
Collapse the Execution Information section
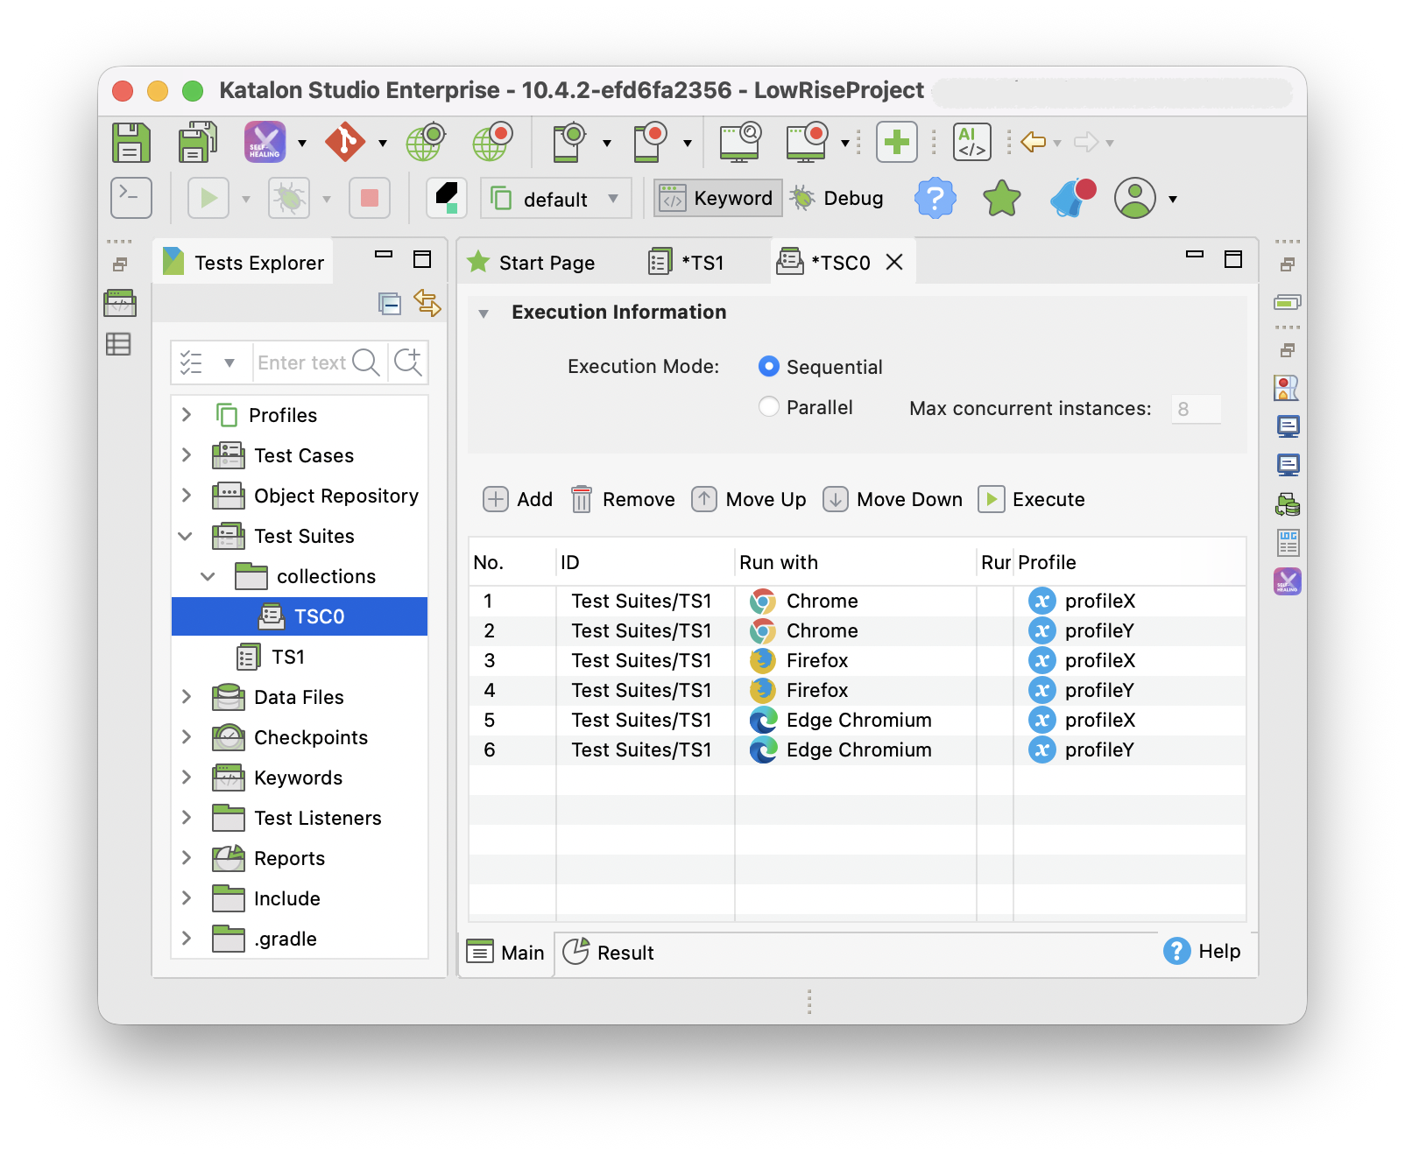pos(484,313)
